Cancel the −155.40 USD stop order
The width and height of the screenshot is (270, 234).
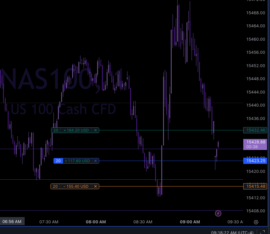click(x=95, y=186)
